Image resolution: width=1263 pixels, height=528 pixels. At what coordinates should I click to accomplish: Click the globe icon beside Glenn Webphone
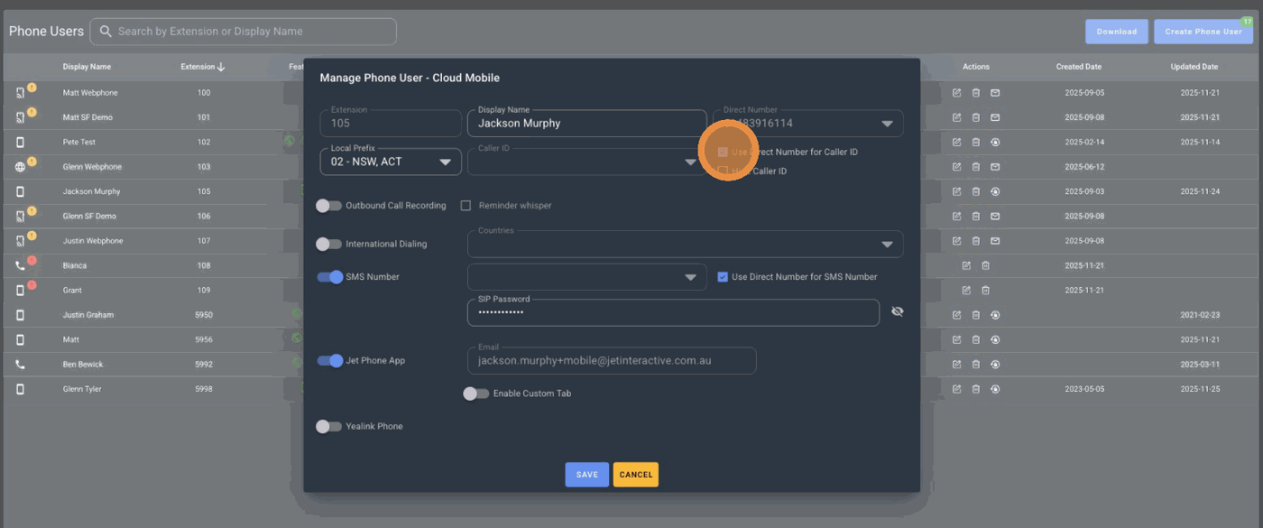tap(21, 167)
